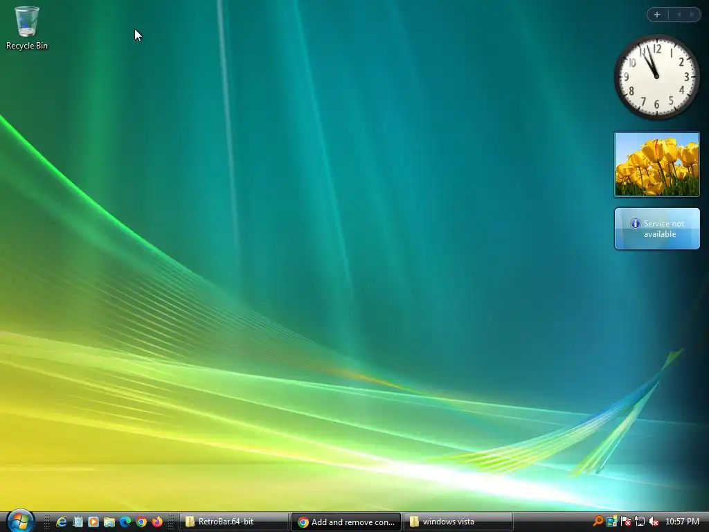
Task: Click the muted volume tray icon
Action: (x=654, y=522)
